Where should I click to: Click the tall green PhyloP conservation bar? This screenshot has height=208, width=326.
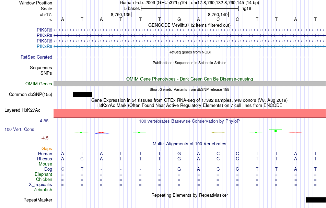tap(276, 131)
